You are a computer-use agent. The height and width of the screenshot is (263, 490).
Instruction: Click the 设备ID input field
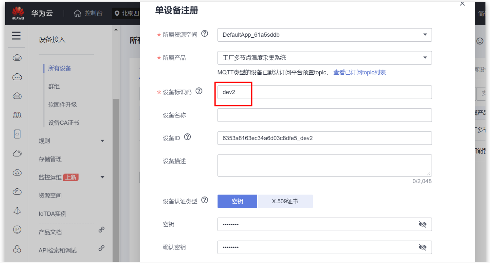(x=325, y=138)
